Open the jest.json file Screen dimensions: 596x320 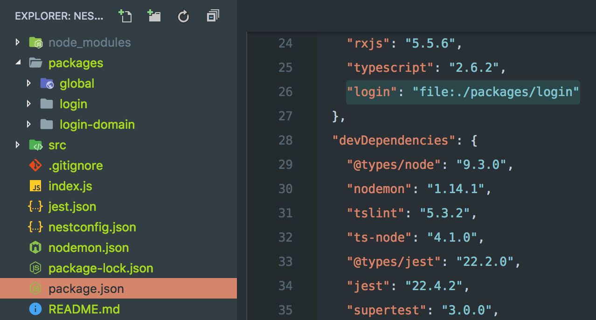click(x=72, y=207)
